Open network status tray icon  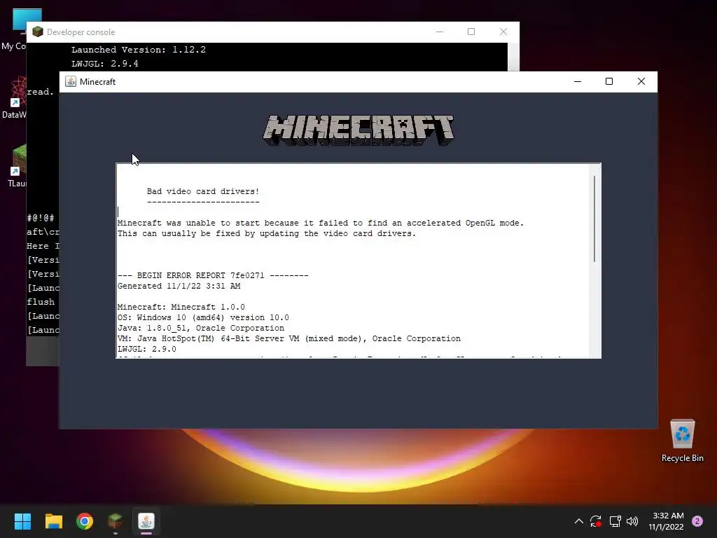click(615, 521)
